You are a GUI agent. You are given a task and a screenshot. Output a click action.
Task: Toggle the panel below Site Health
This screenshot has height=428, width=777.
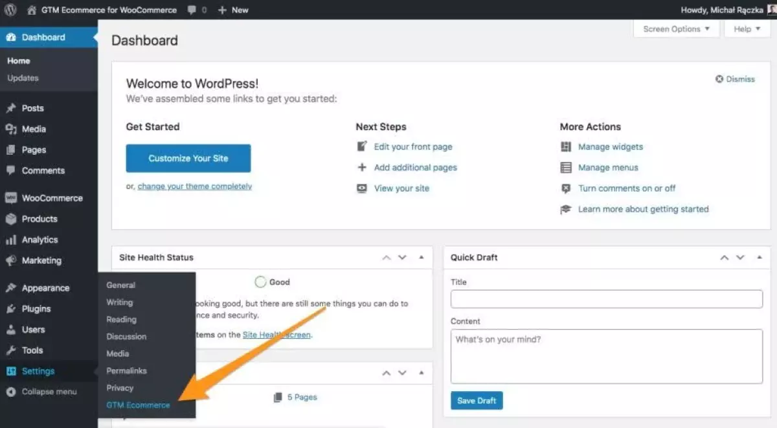pyautogui.click(x=422, y=374)
